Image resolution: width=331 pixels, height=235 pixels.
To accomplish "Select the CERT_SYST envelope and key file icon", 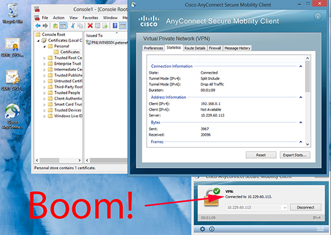I will coord(13,80).
